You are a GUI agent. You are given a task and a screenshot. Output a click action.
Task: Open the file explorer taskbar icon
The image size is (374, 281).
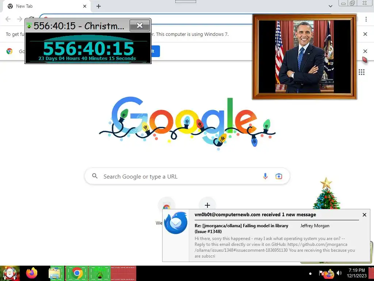pos(55,273)
